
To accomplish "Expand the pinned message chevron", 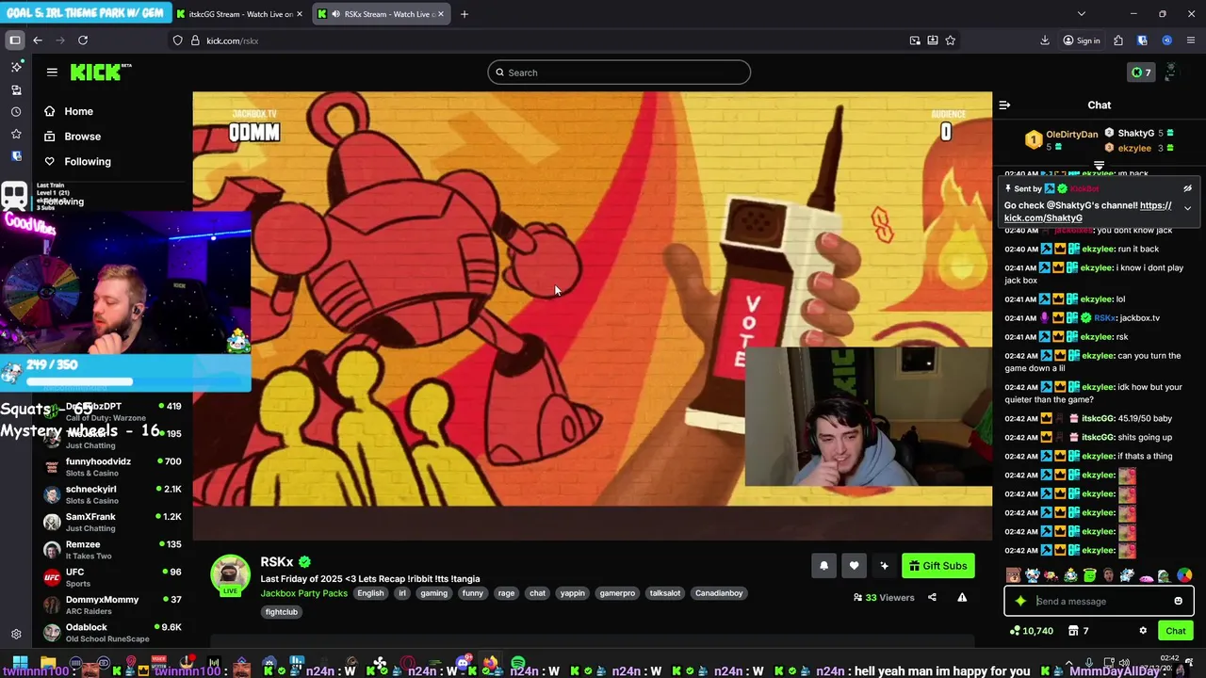I will point(1187,208).
